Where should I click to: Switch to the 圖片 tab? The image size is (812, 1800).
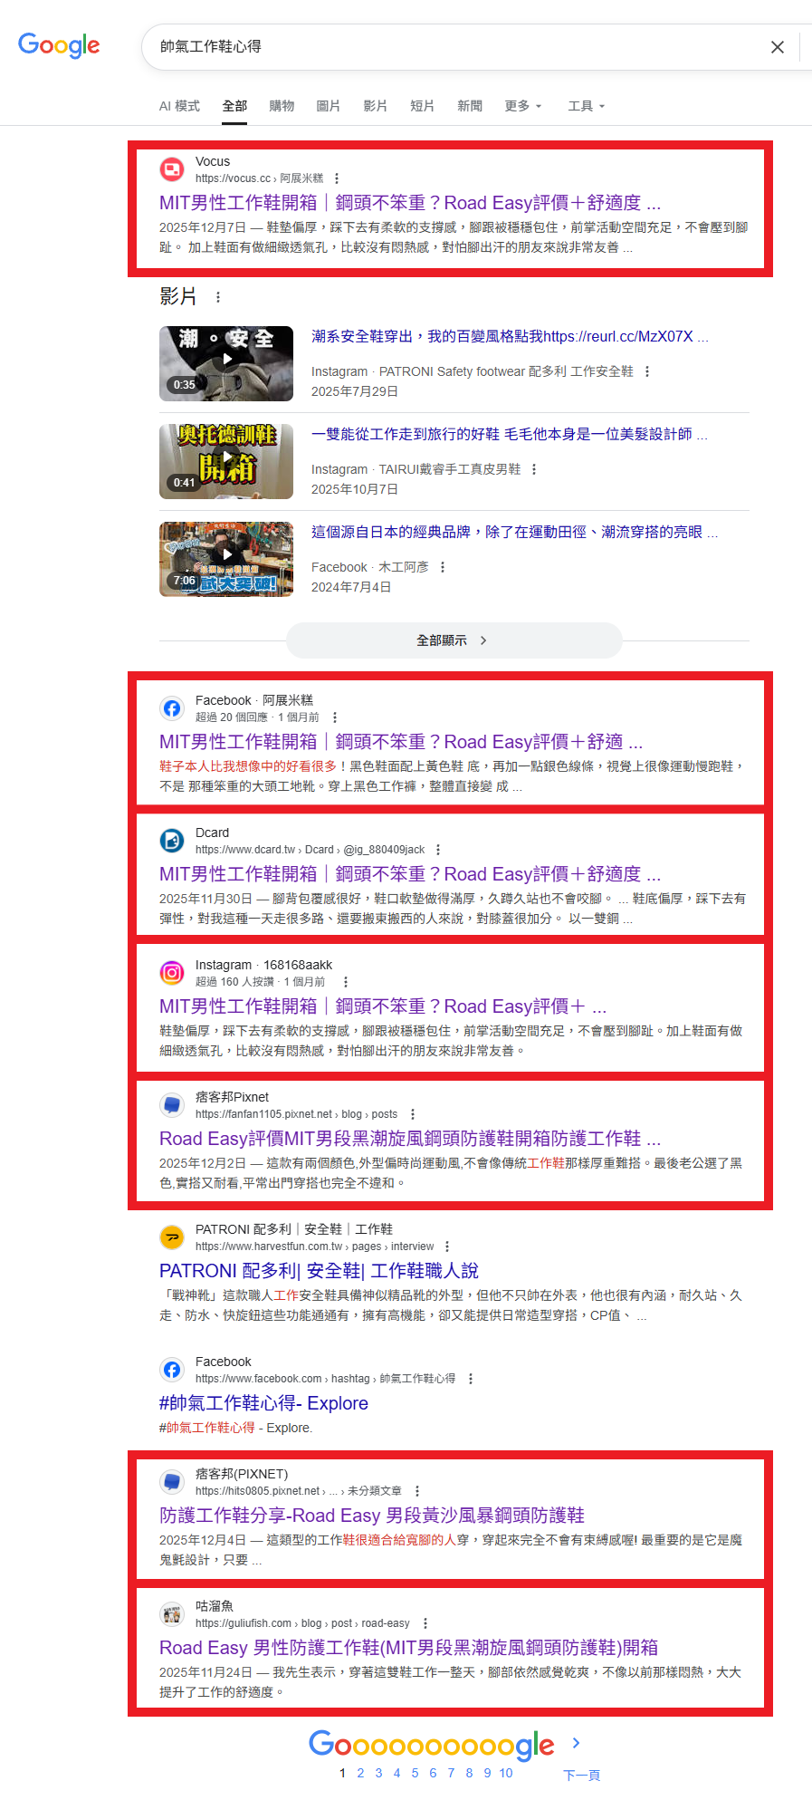click(329, 106)
